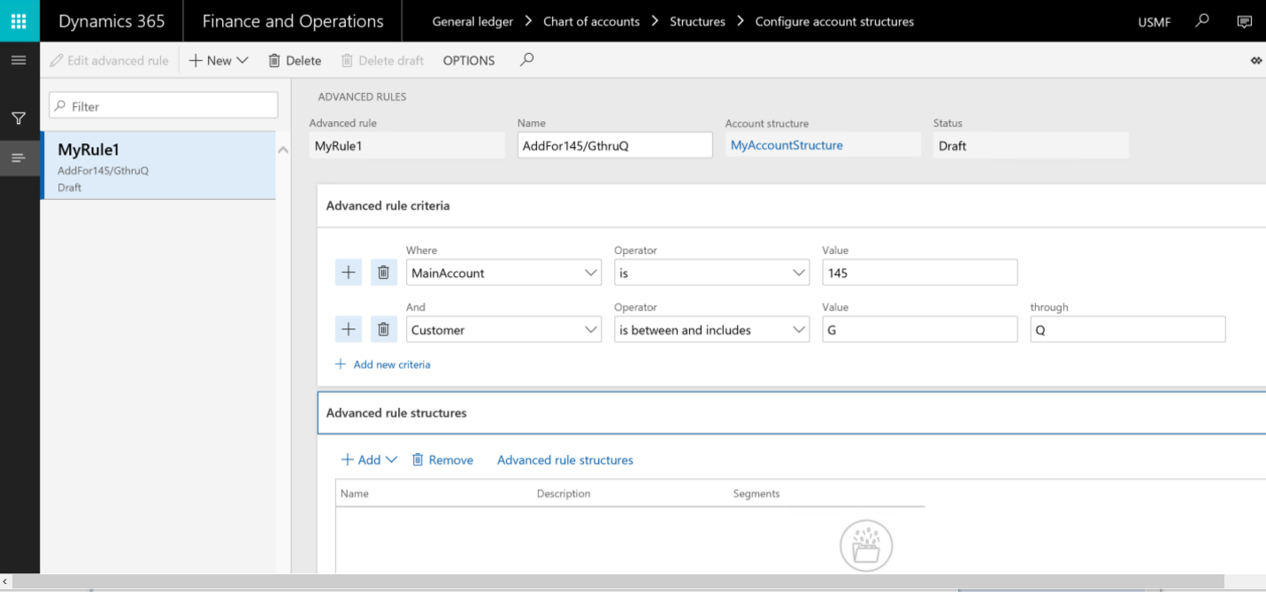Open the app launcher waffle icon

pyautogui.click(x=19, y=20)
